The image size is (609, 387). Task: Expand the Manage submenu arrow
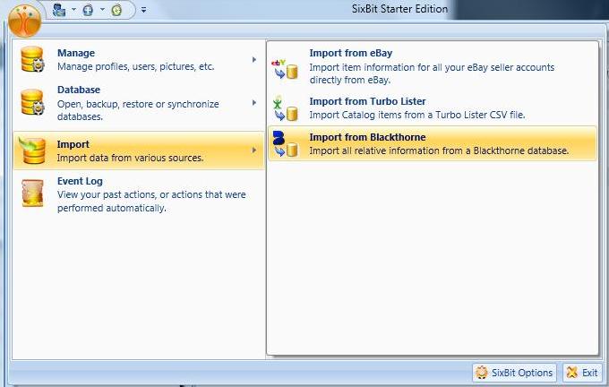click(x=254, y=59)
